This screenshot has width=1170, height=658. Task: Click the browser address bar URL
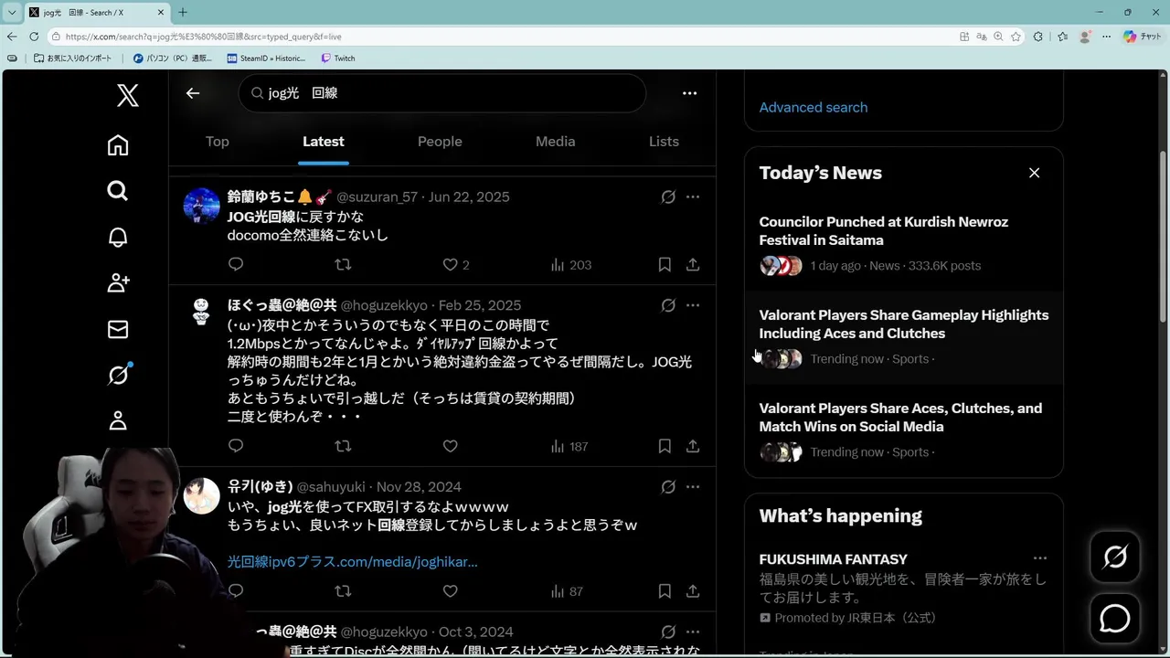[203, 37]
